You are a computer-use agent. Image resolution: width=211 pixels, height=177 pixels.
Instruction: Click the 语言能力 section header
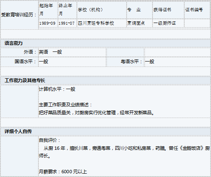pos(13,43)
